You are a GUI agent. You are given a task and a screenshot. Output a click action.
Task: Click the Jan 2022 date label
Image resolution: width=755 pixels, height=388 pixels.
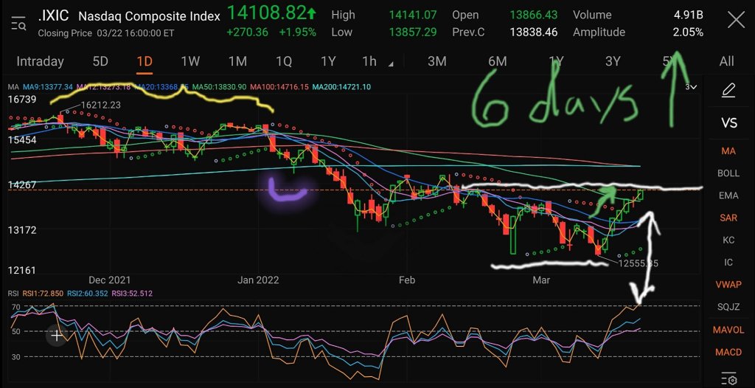pos(258,280)
